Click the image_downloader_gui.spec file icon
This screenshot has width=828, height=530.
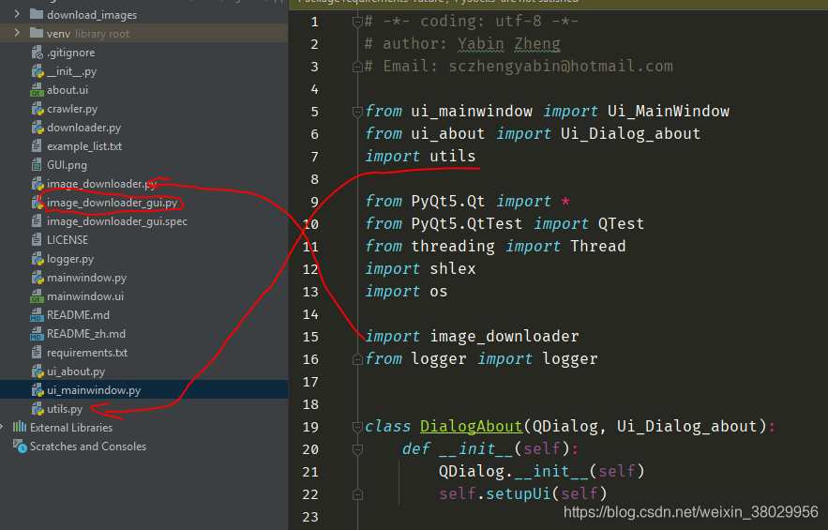click(37, 220)
